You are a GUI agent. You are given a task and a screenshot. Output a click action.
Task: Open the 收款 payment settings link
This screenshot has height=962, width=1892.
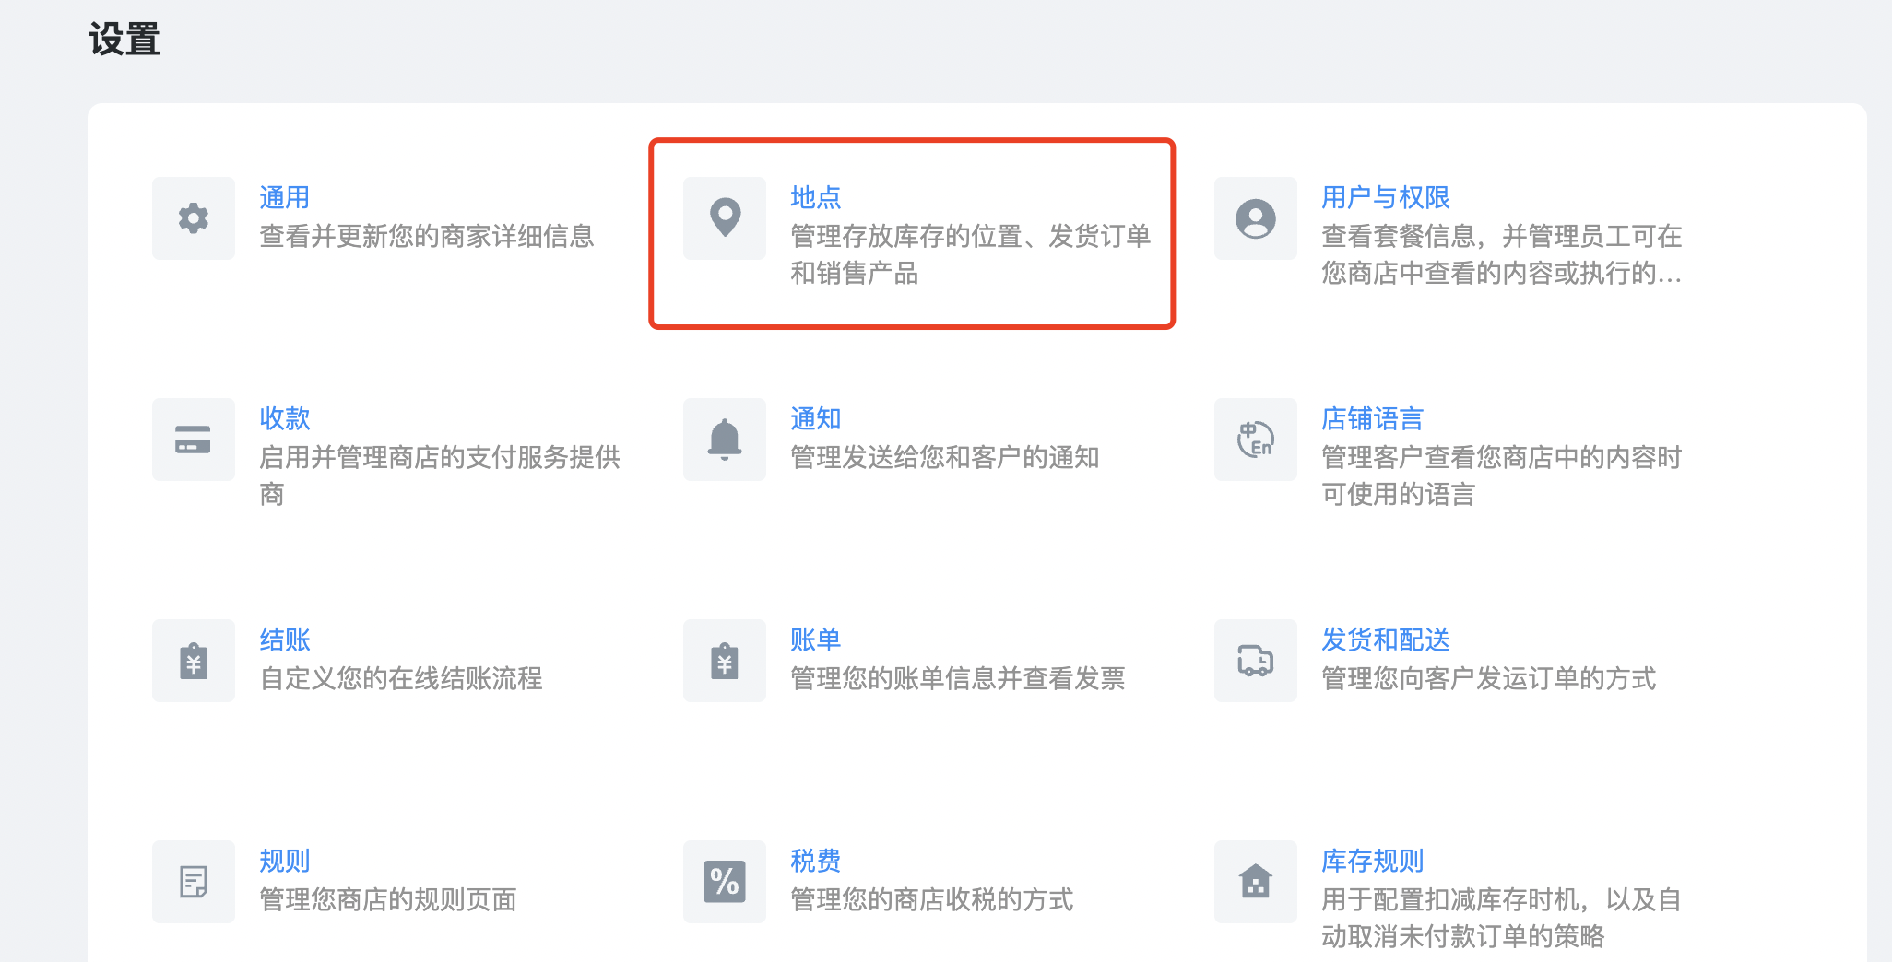pos(284,418)
